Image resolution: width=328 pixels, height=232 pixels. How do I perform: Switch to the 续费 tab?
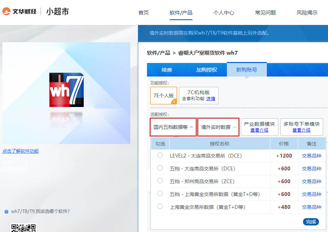pos(167,70)
